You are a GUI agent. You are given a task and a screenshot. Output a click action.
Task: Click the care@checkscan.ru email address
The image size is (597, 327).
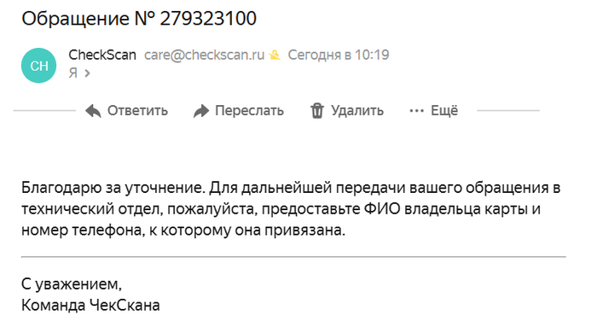tap(204, 55)
